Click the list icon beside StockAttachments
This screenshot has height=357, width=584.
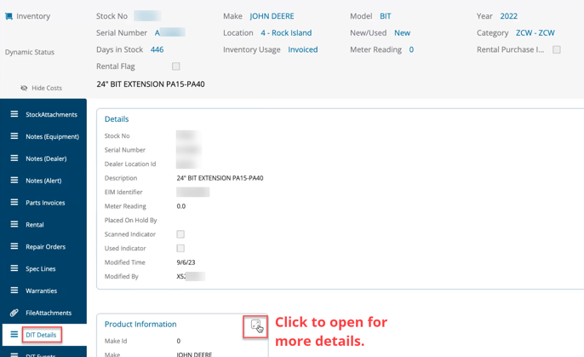14,114
